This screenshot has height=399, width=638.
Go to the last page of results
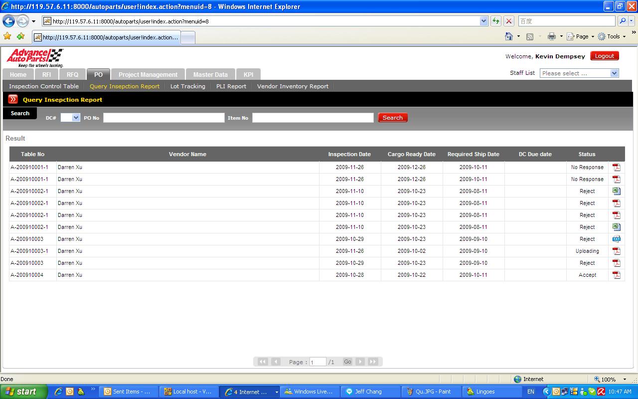coord(373,362)
